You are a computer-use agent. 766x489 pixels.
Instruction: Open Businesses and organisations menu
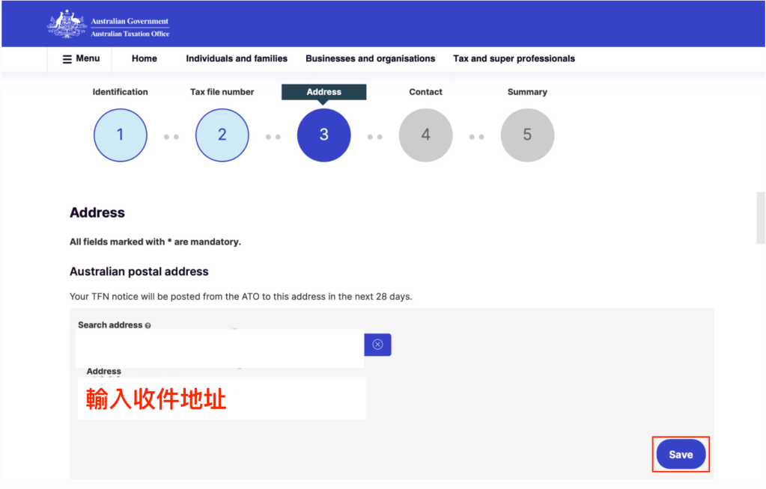click(x=370, y=58)
